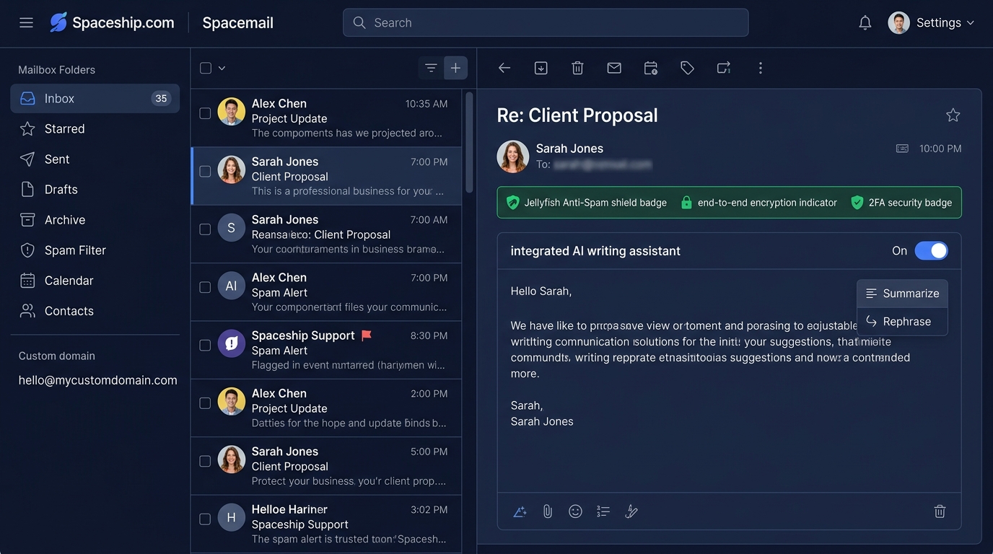
Task: Discard draft with composer trash icon
Action: tap(940, 511)
